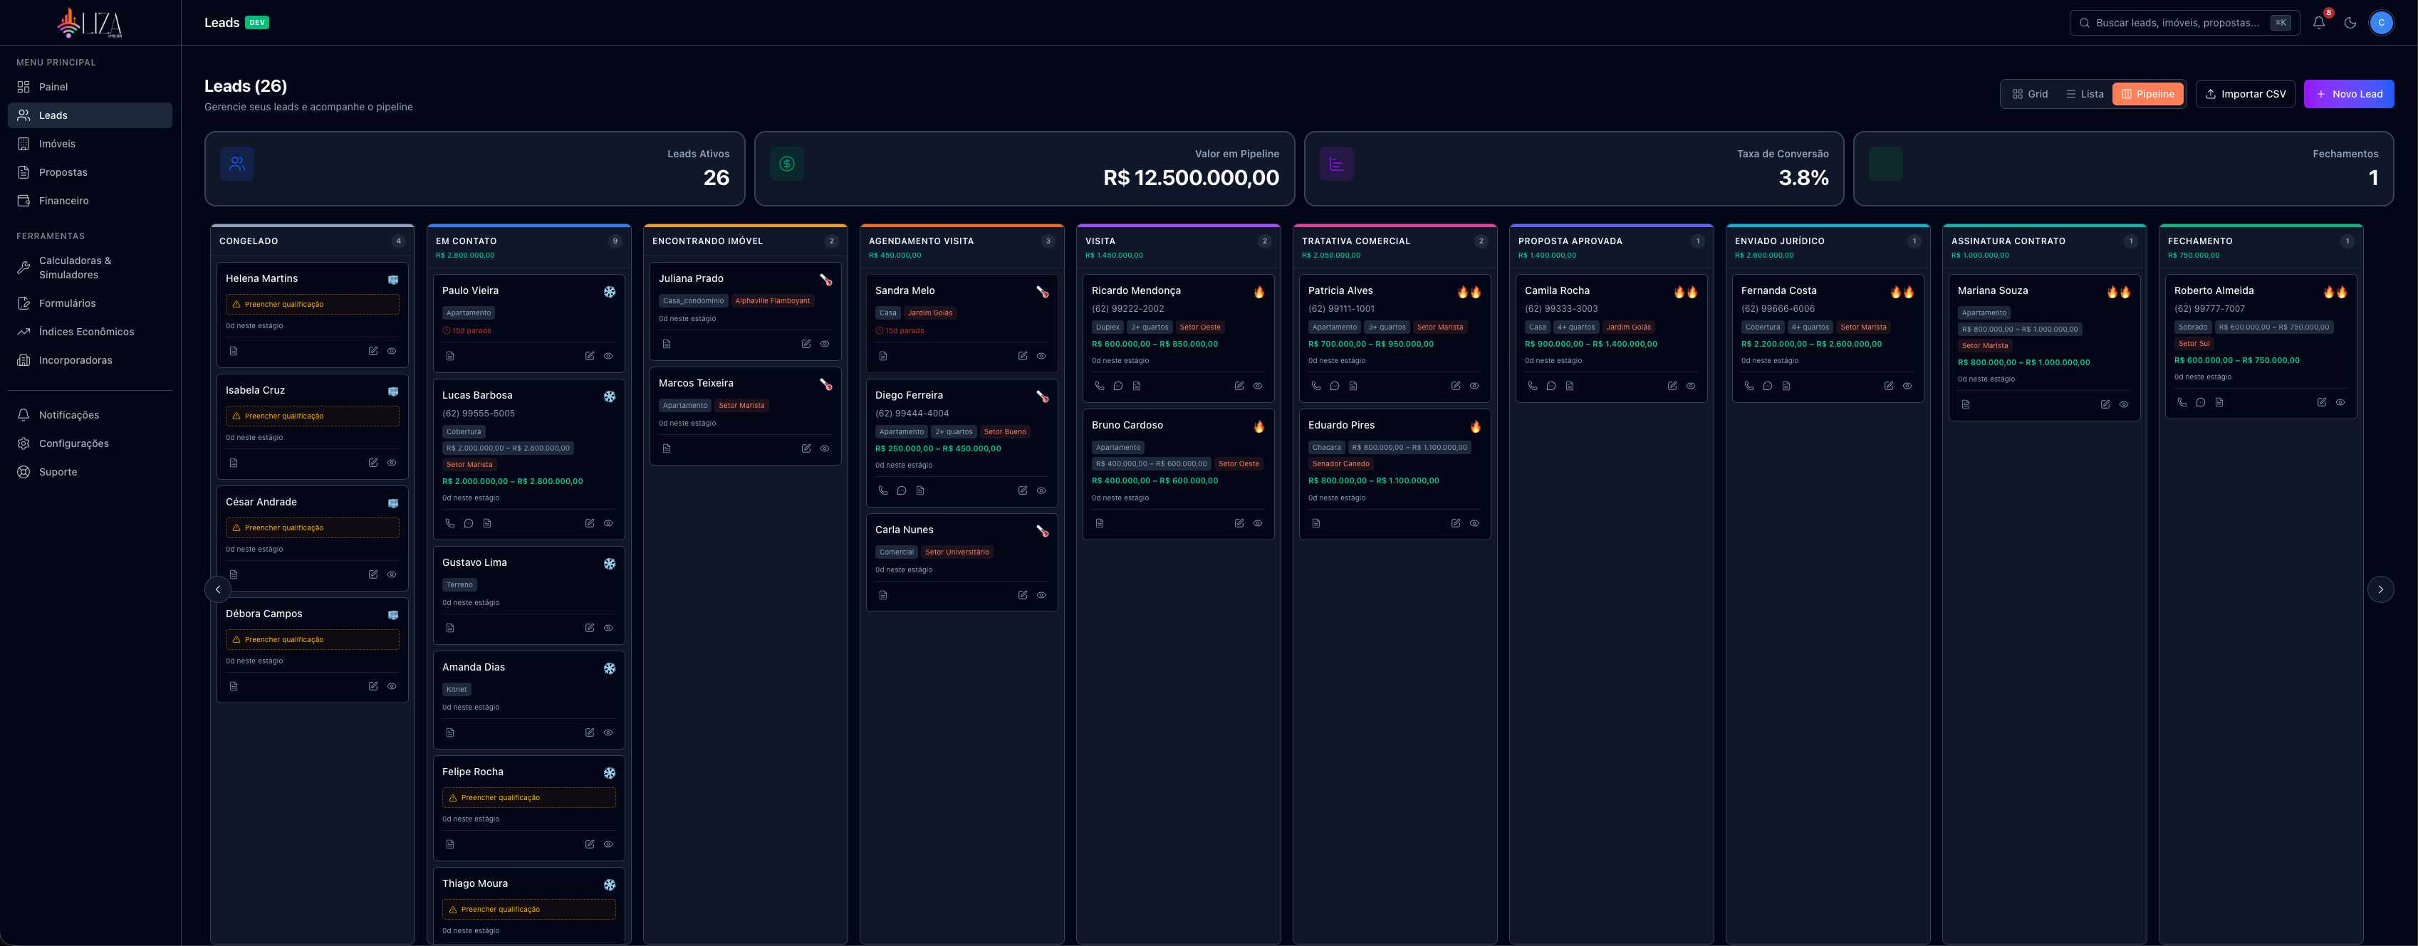
Task: Edit Juliana Prado lead
Action: (x=806, y=344)
